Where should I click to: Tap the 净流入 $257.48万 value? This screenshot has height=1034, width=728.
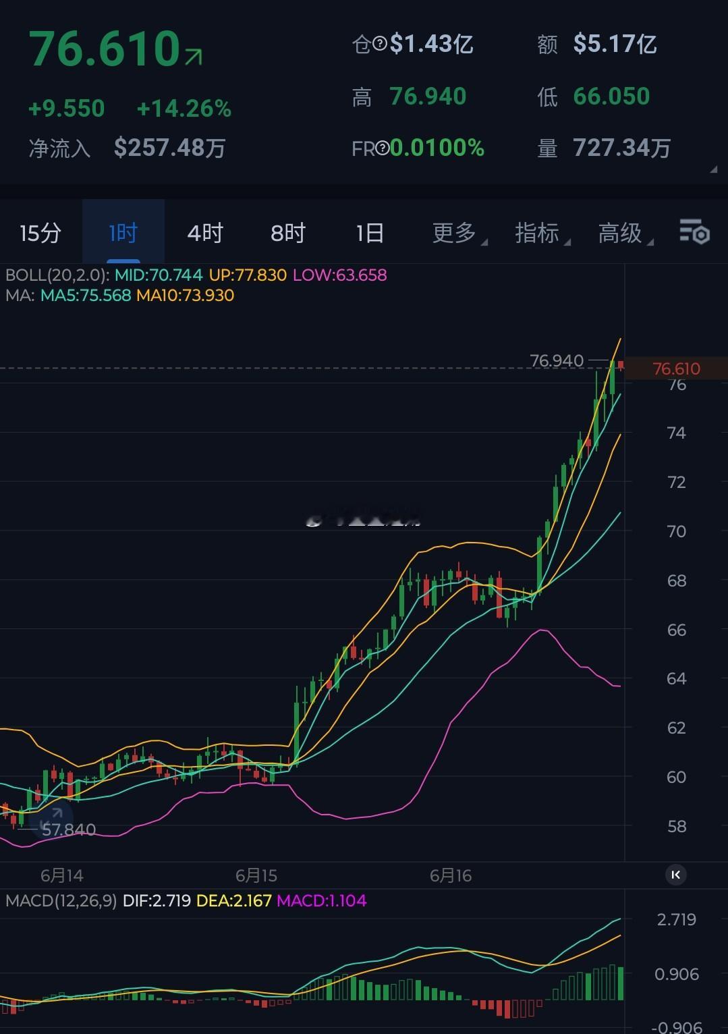pos(170,147)
